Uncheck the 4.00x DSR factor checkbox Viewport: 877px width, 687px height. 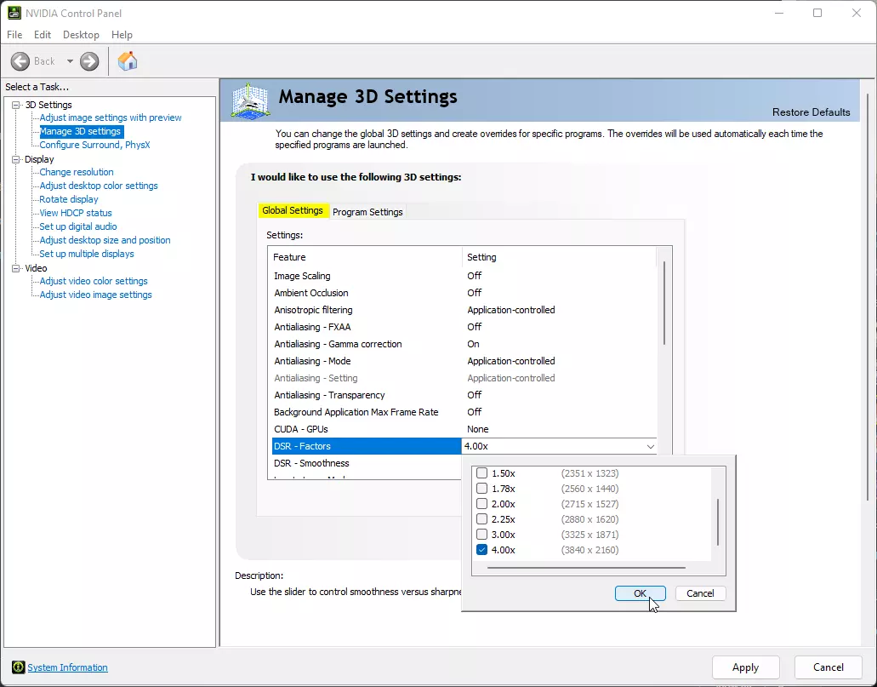pyautogui.click(x=481, y=550)
